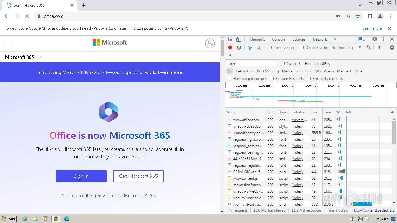This screenshot has width=397, height=223.
Task: Click the account profile icon on page
Action: pos(210,43)
